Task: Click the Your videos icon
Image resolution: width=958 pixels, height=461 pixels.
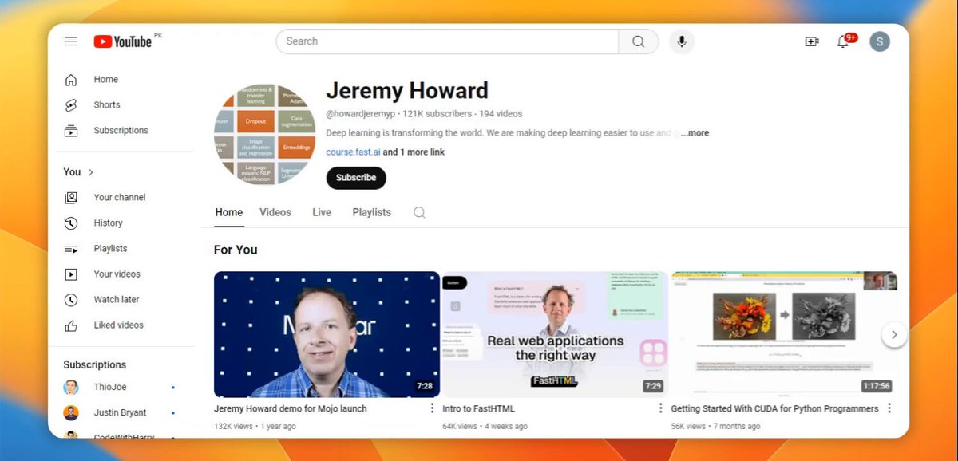Action: pos(71,274)
